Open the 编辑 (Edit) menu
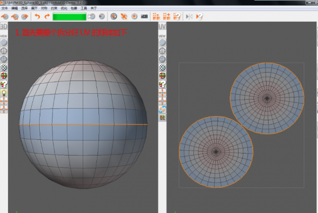This screenshot has height=213, width=318. pos(15,8)
